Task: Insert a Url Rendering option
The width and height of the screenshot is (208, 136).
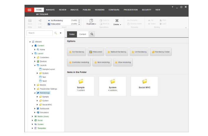Action: coord(139,52)
